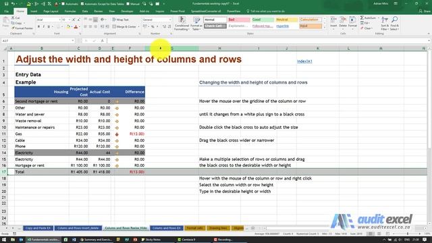Toggle the Automatic calculation checkbox
Viewport: 432px width, 243px height.
point(63,4)
